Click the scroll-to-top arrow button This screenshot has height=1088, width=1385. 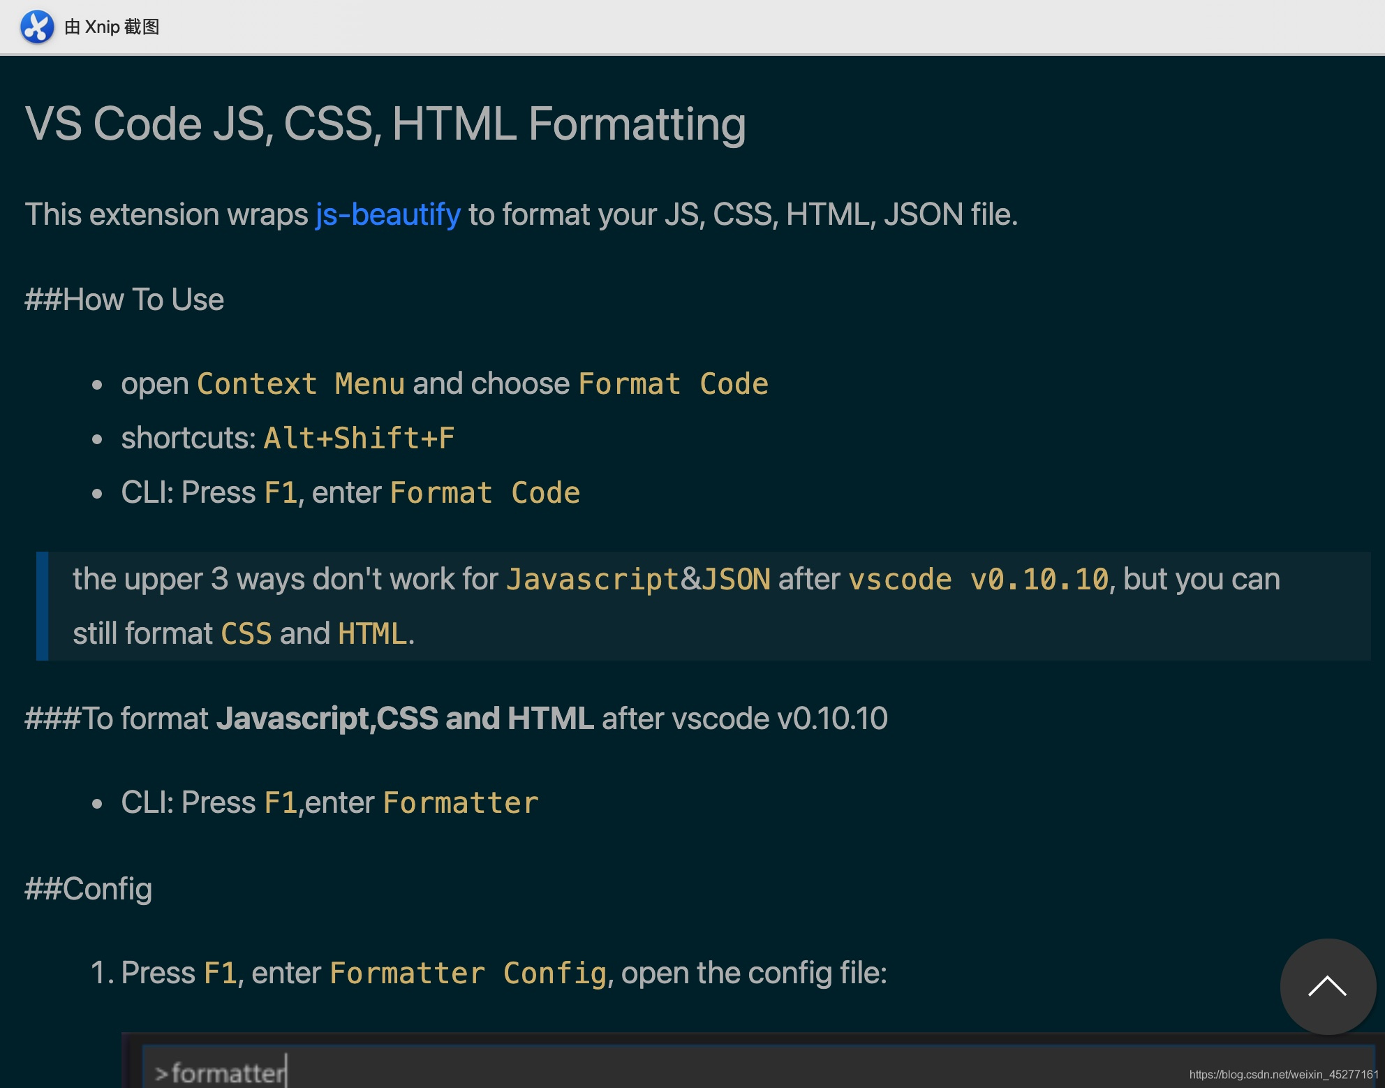[x=1327, y=986]
